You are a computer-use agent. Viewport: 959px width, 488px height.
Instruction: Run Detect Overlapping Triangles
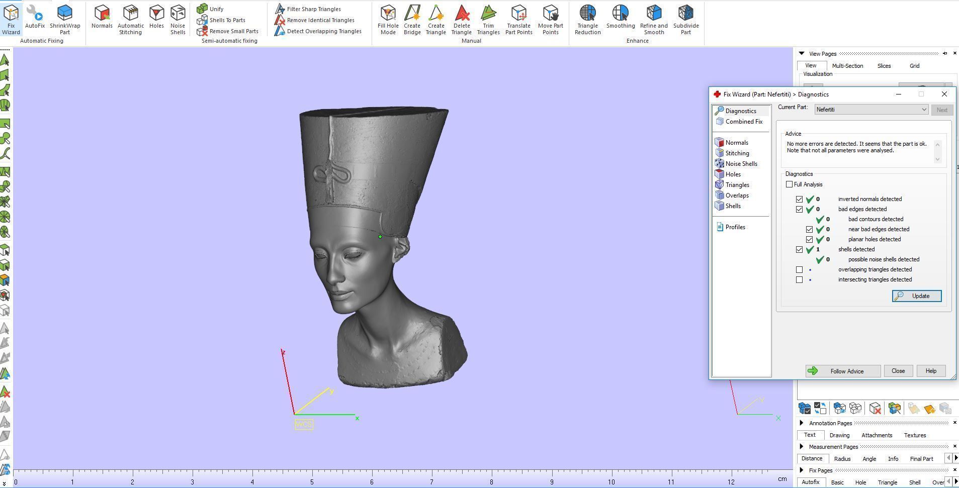pyautogui.click(x=318, y=31)
